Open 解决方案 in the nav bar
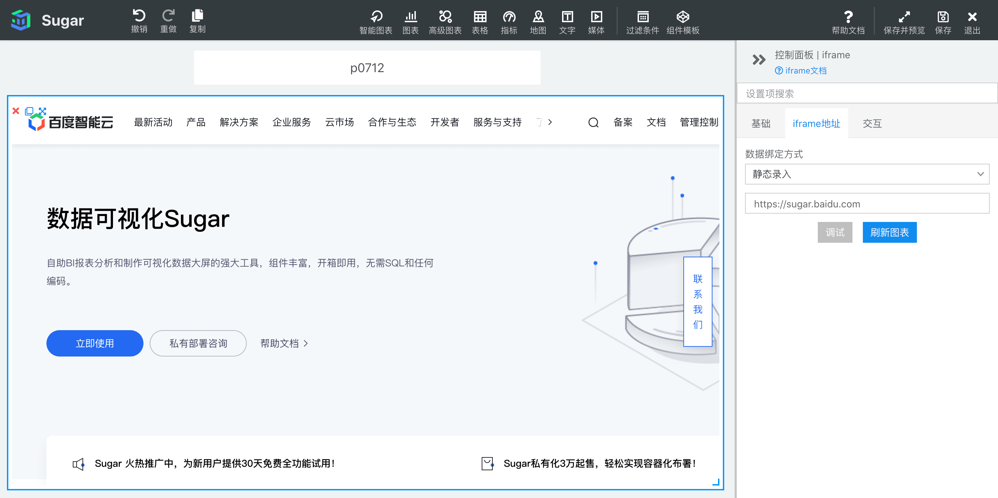Viewport: 998px width, 498px height. point(239,122)
